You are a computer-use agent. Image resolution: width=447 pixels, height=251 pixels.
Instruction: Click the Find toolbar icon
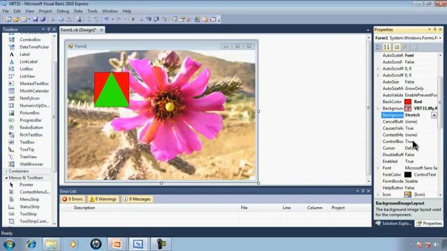(79, 20)
